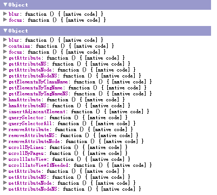
Task: Select the "removeAttributeNode" property name
Action: [x=34, y=141]
